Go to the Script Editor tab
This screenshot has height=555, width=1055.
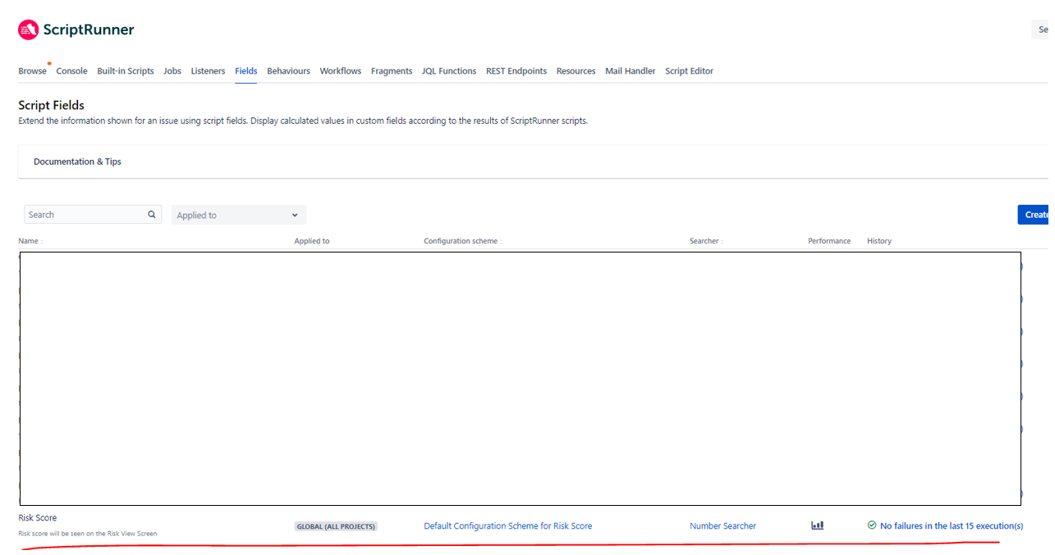pos(690,71)
